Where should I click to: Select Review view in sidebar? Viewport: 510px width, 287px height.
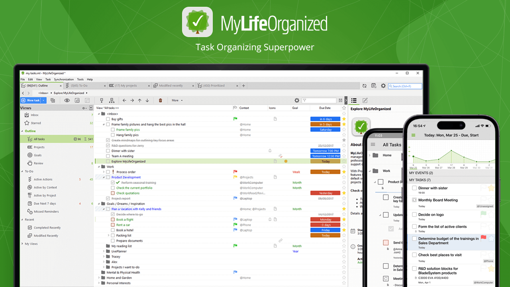pos(57,163)
